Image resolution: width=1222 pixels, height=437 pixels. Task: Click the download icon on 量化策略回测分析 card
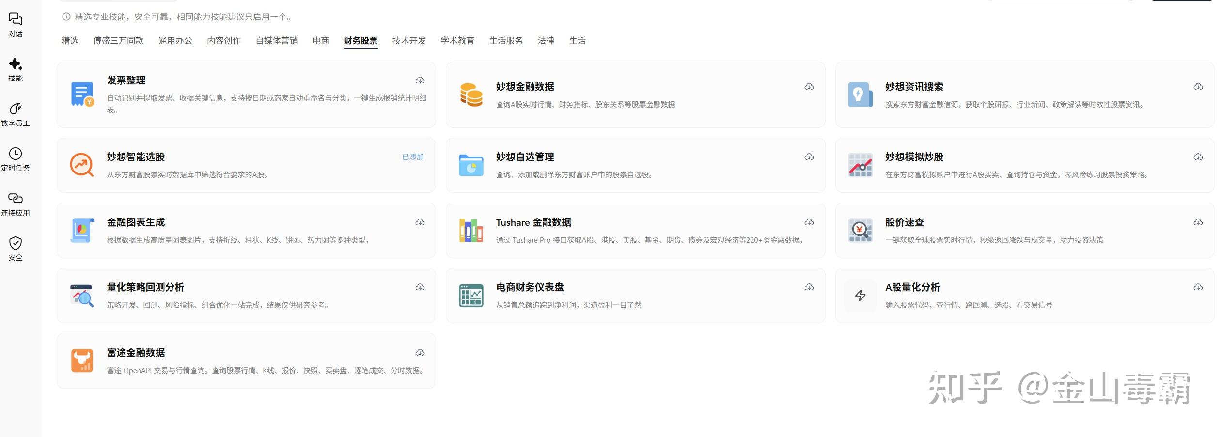click(x=420, y=287)
